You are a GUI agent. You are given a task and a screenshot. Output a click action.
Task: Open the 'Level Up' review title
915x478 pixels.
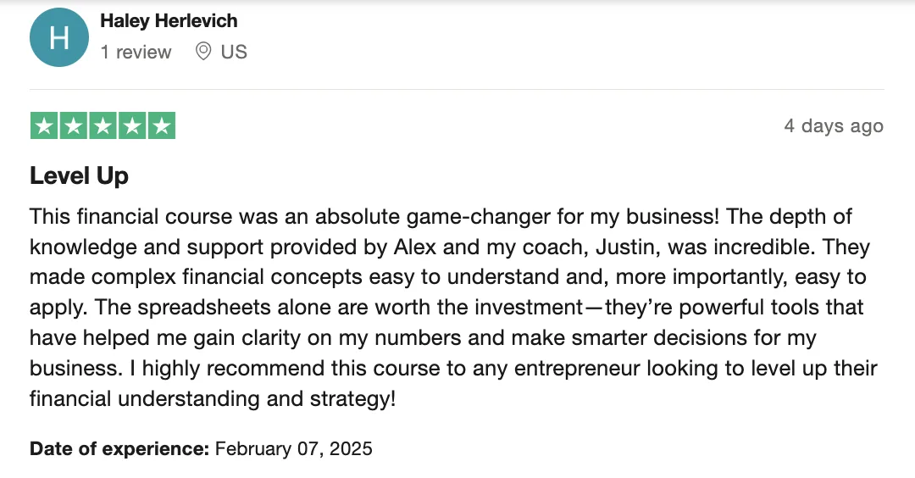(x=79, y=175)
